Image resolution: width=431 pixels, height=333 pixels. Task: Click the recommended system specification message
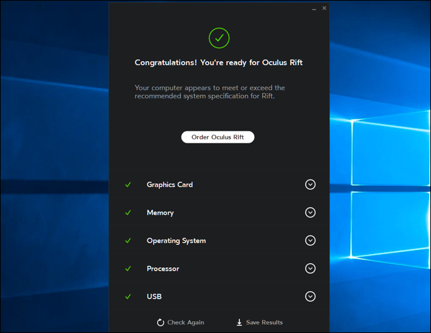210,92
